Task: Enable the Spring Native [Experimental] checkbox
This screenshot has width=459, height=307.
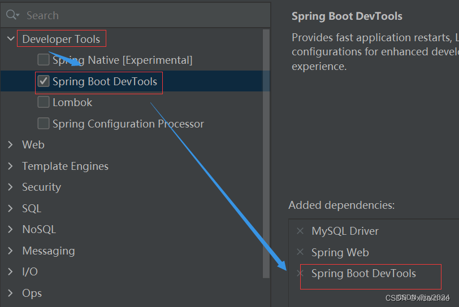Action: click(44, 60)
